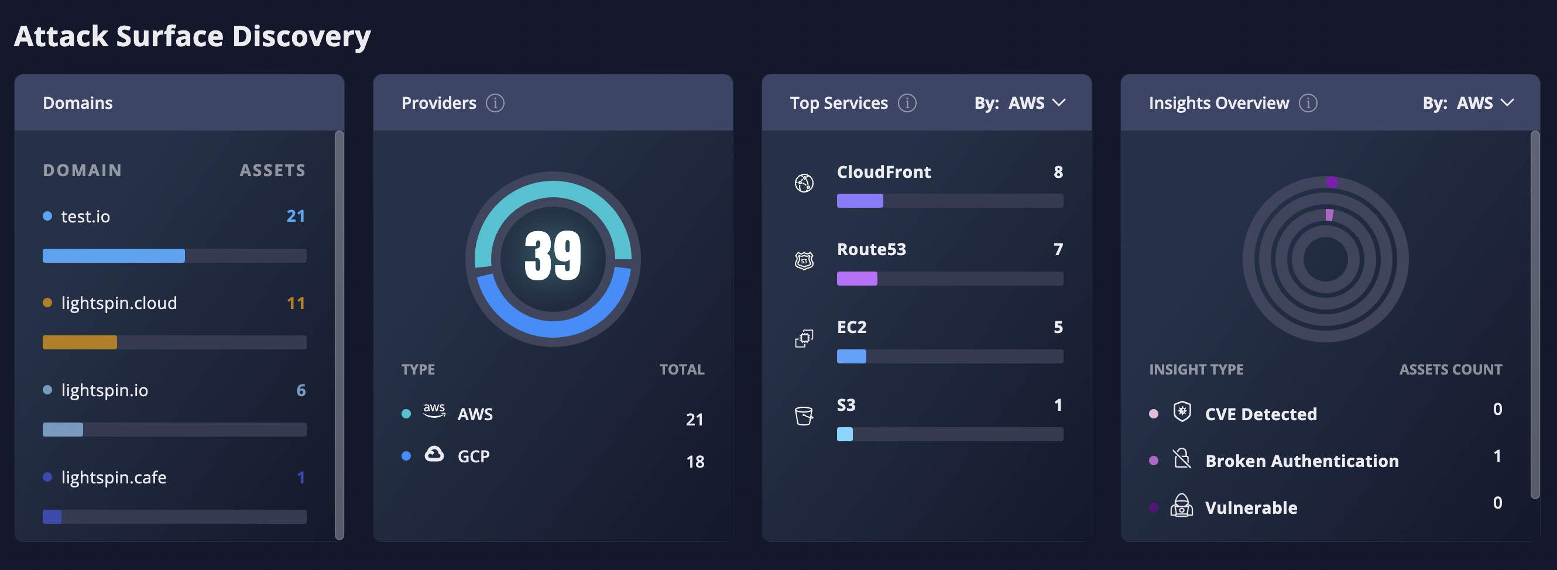Image resolution: width=1557 pixels, height=570 pixels.
Task: Select the lightspin.io domain
Action: point(105,390)
